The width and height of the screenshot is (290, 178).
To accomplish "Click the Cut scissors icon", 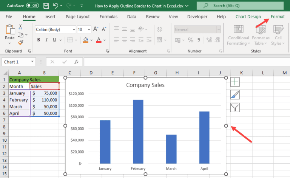I will click(x=20, y=26).
